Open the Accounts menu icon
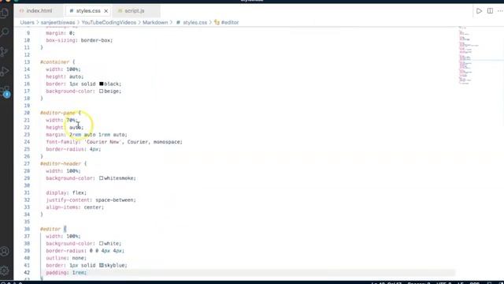Image resolution: width=504 pixels, height=284 pixels. (x=5, y=251)
